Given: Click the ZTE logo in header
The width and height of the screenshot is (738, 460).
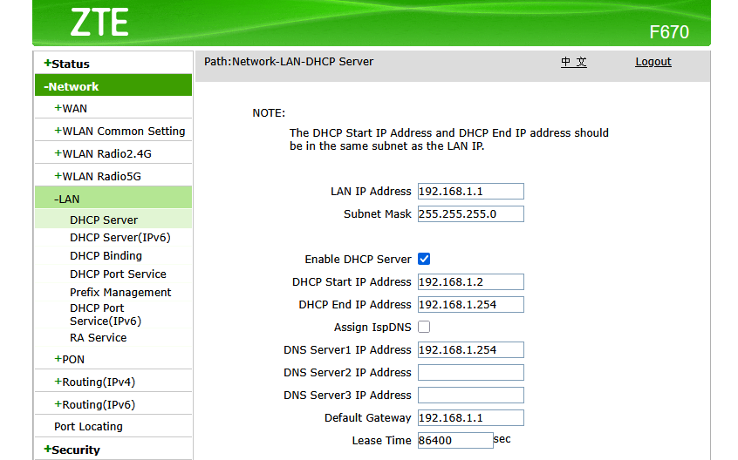Looking at the screenshot, I should click(99, 21).
